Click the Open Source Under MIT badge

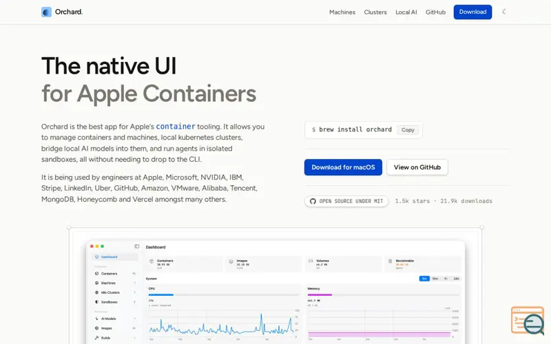[346, 201]
